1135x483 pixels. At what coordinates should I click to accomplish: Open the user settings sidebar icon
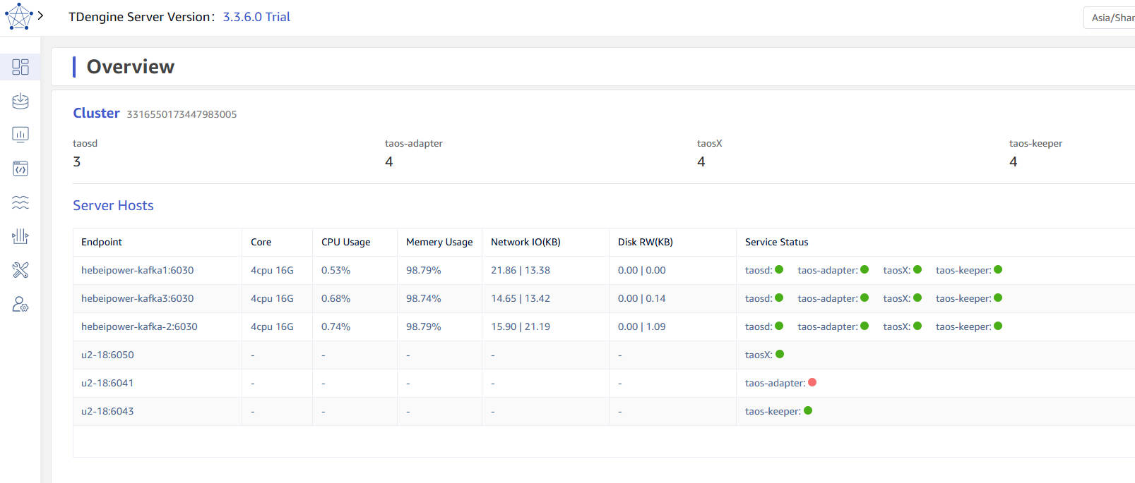coord(20,304)
